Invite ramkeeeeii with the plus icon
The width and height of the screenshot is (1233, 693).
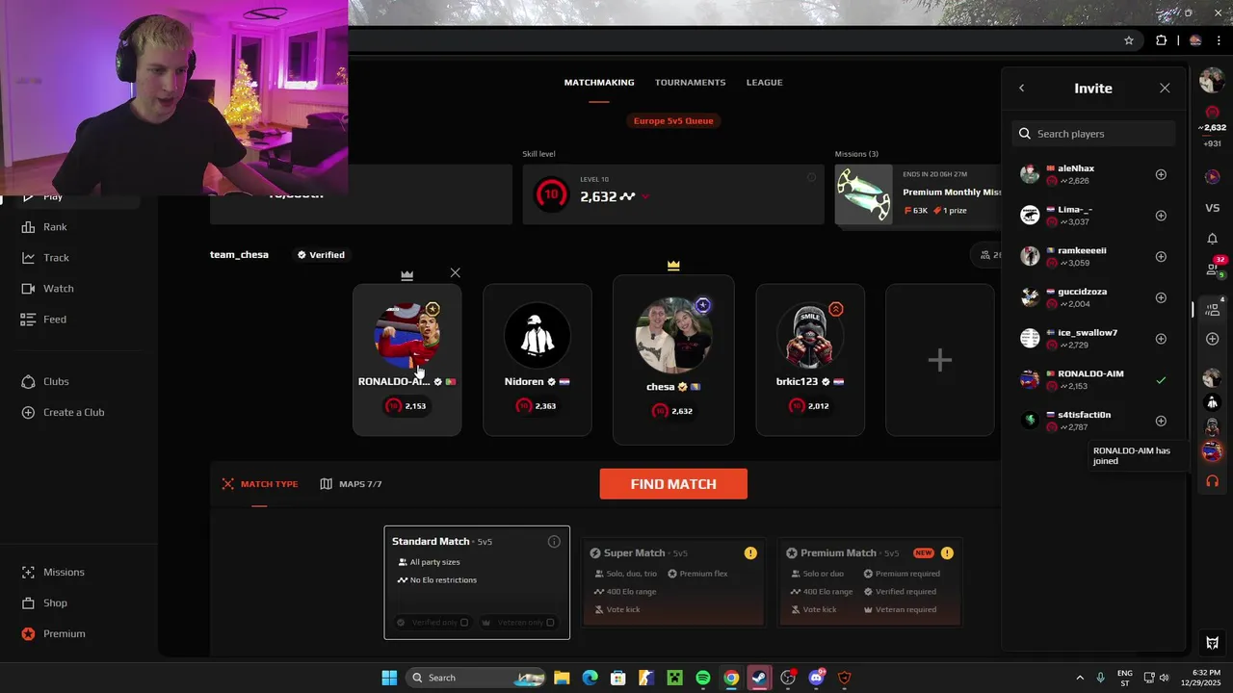tap(1161, 257)
